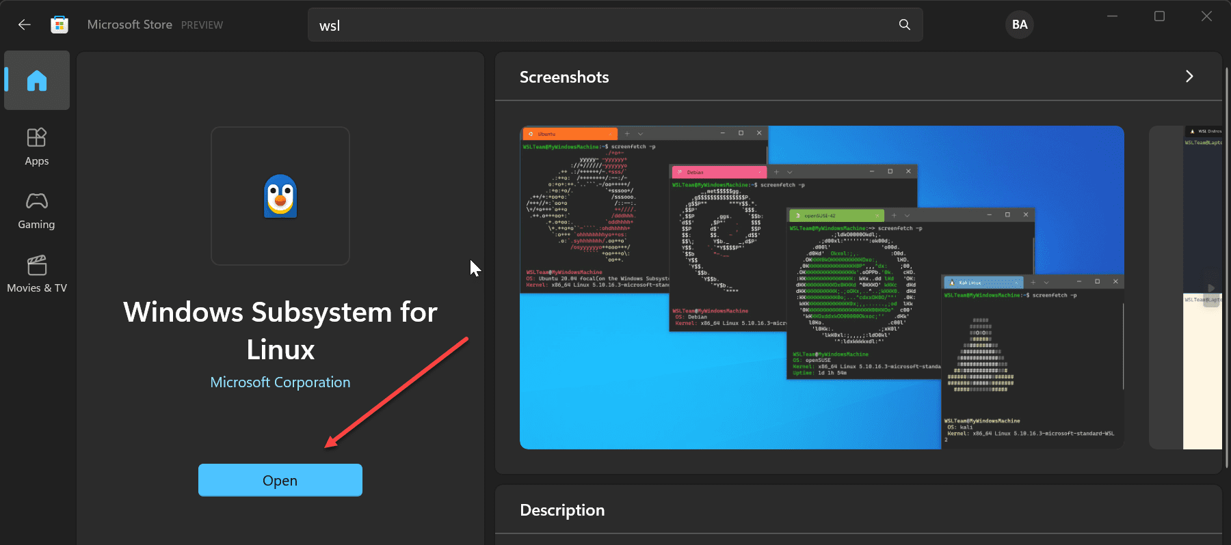The height and width of the screenshot is (545, 1231).
Task: Click the Description heading
Action: click(562, 510)
